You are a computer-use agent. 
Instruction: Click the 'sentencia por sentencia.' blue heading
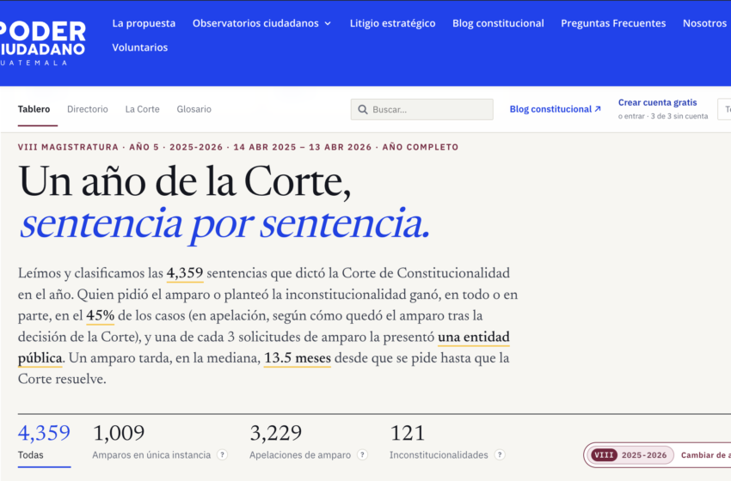pyautogui.click(x=224, y=224)
